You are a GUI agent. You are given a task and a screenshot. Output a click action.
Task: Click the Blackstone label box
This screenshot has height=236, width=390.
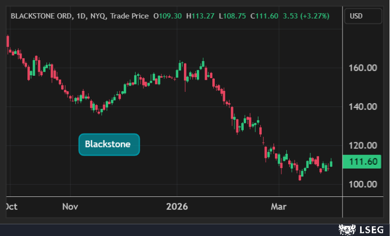[x=109, y=144]
